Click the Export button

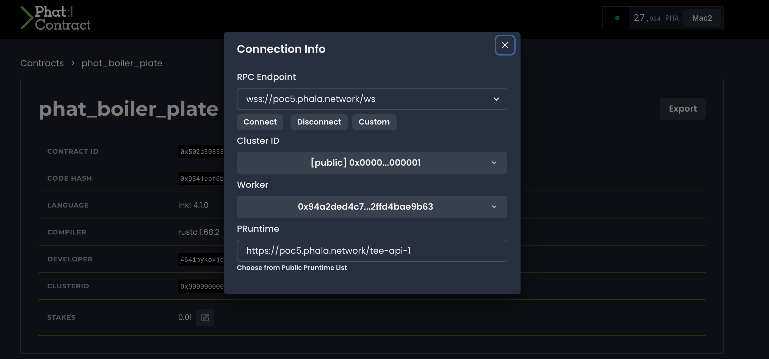point(683,109)
